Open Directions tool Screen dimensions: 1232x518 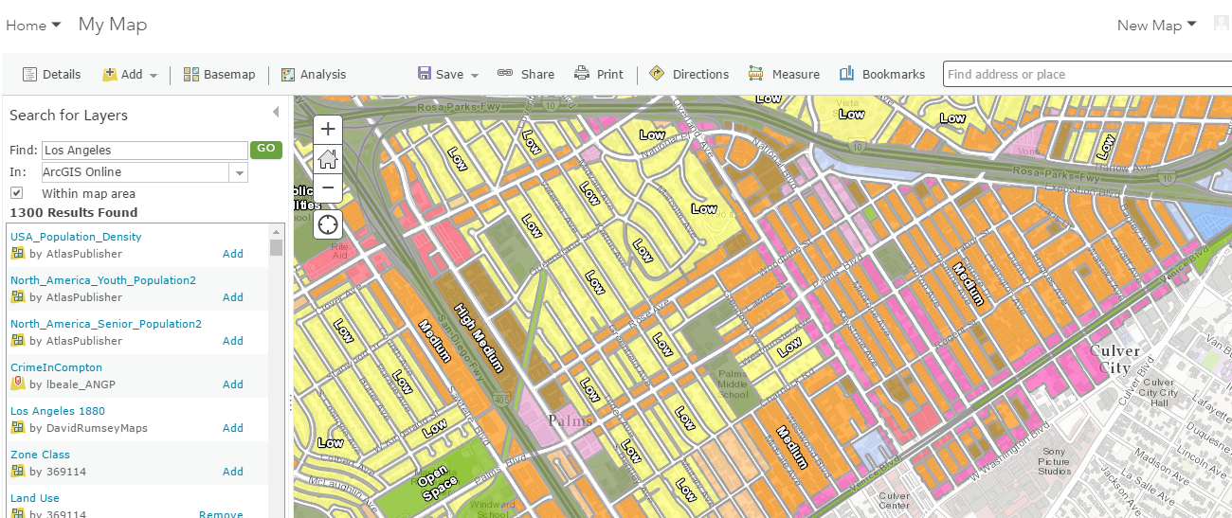[689, 74]
